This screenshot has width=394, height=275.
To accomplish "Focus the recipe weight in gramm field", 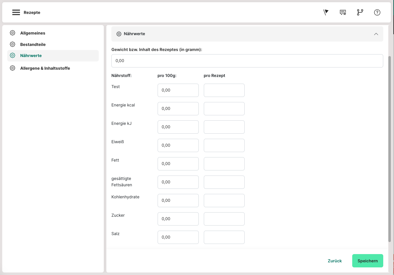I will pyautogui.click(x=247, y=61).
